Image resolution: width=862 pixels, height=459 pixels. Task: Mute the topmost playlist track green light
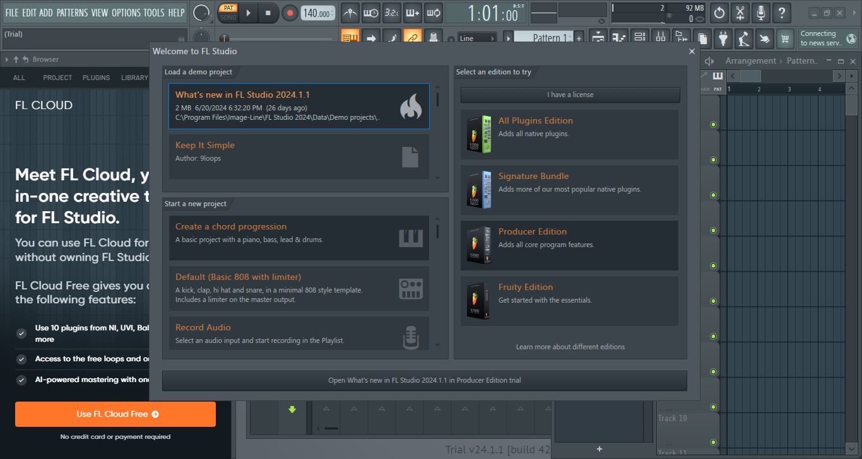coord(713,125)
